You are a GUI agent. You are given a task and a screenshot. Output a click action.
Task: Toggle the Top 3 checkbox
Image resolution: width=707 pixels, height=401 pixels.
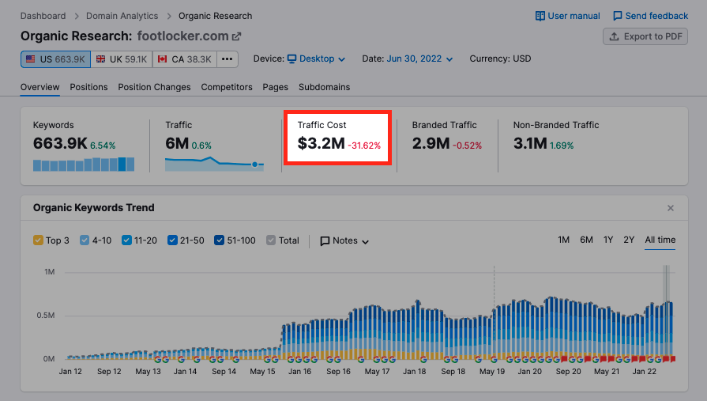point(39,240)
